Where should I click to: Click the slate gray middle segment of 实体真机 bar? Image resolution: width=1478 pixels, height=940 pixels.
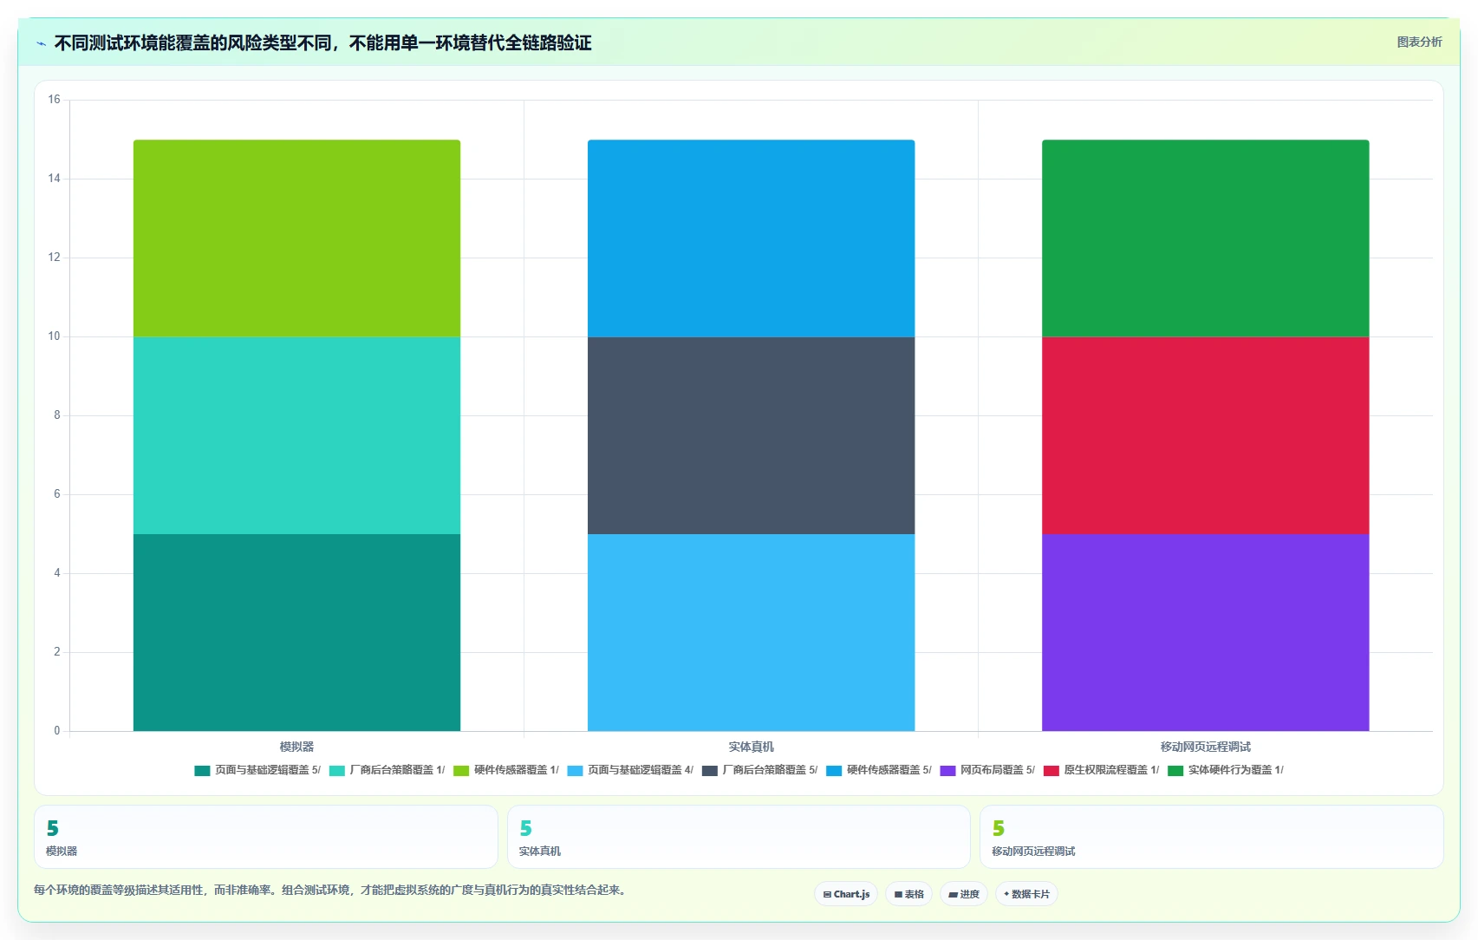click(x=751, y=435)
